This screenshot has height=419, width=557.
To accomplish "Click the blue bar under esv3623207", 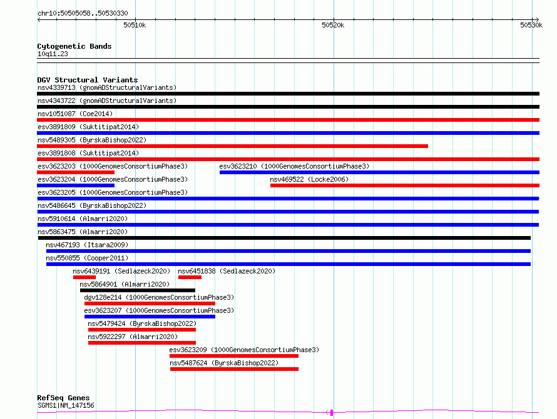I will [x=150, y=317].
